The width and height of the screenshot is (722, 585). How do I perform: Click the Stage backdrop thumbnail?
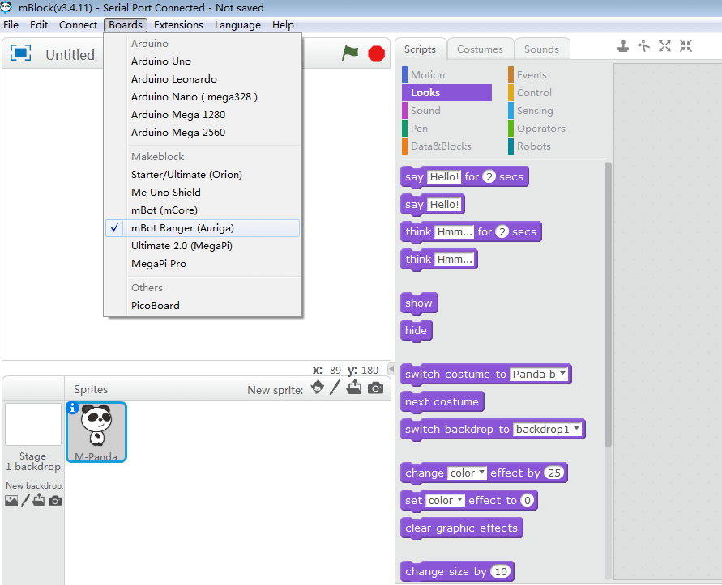point(33,425)
